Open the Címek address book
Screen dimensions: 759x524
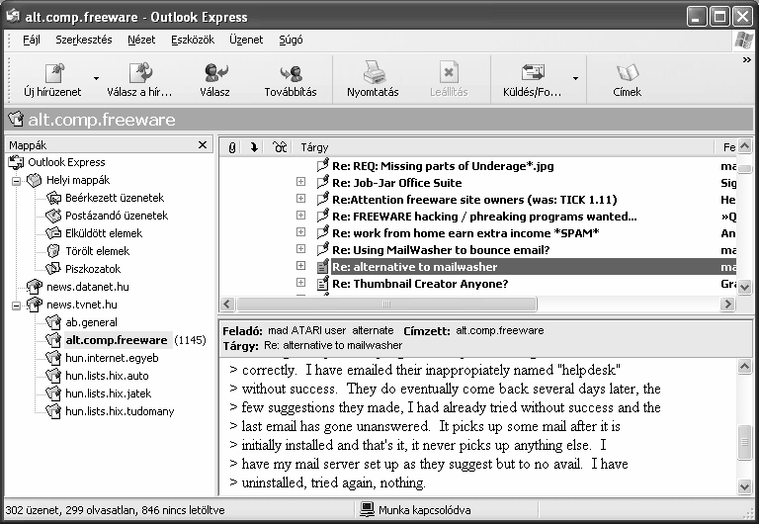[x=627, y=80]
